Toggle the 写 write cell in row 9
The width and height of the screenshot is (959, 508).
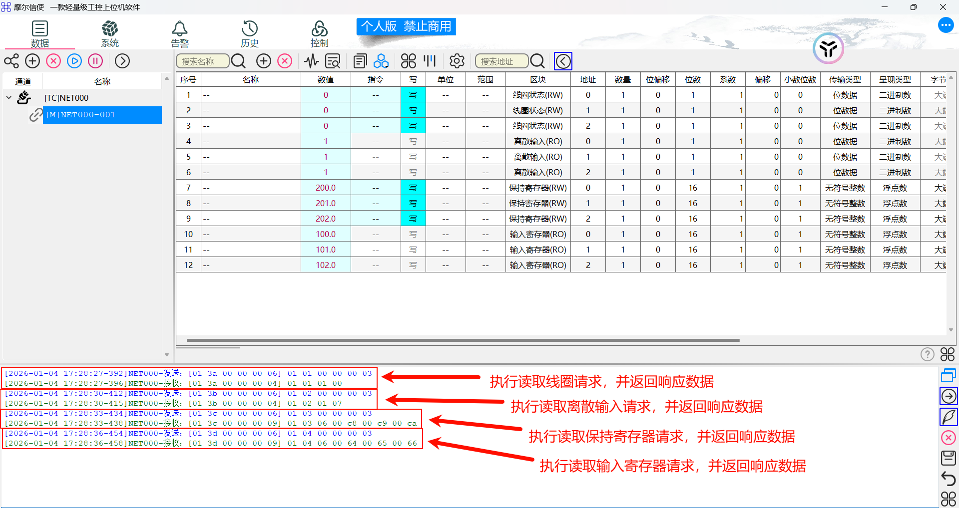coord(413,219)
